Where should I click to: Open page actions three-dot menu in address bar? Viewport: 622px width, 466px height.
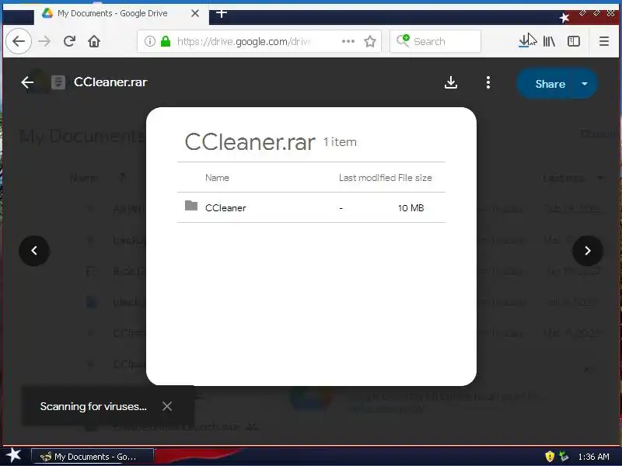348,41
